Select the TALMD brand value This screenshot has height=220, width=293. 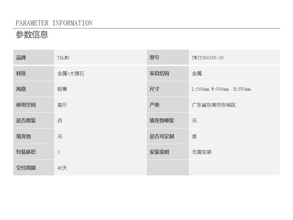pyautogui.click(x=63, y=58)
